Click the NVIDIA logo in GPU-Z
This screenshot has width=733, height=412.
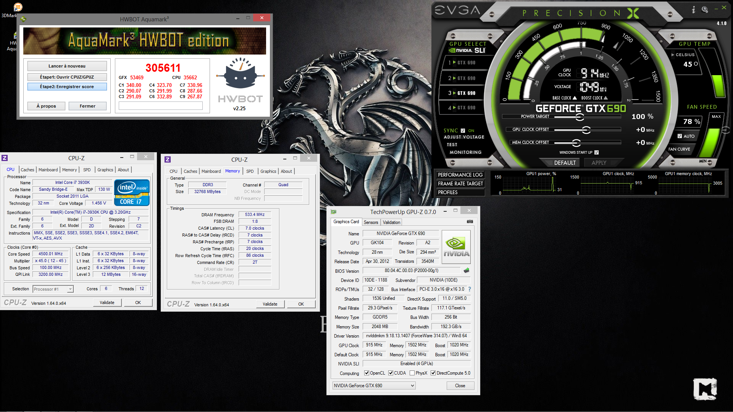click(456, 247)
